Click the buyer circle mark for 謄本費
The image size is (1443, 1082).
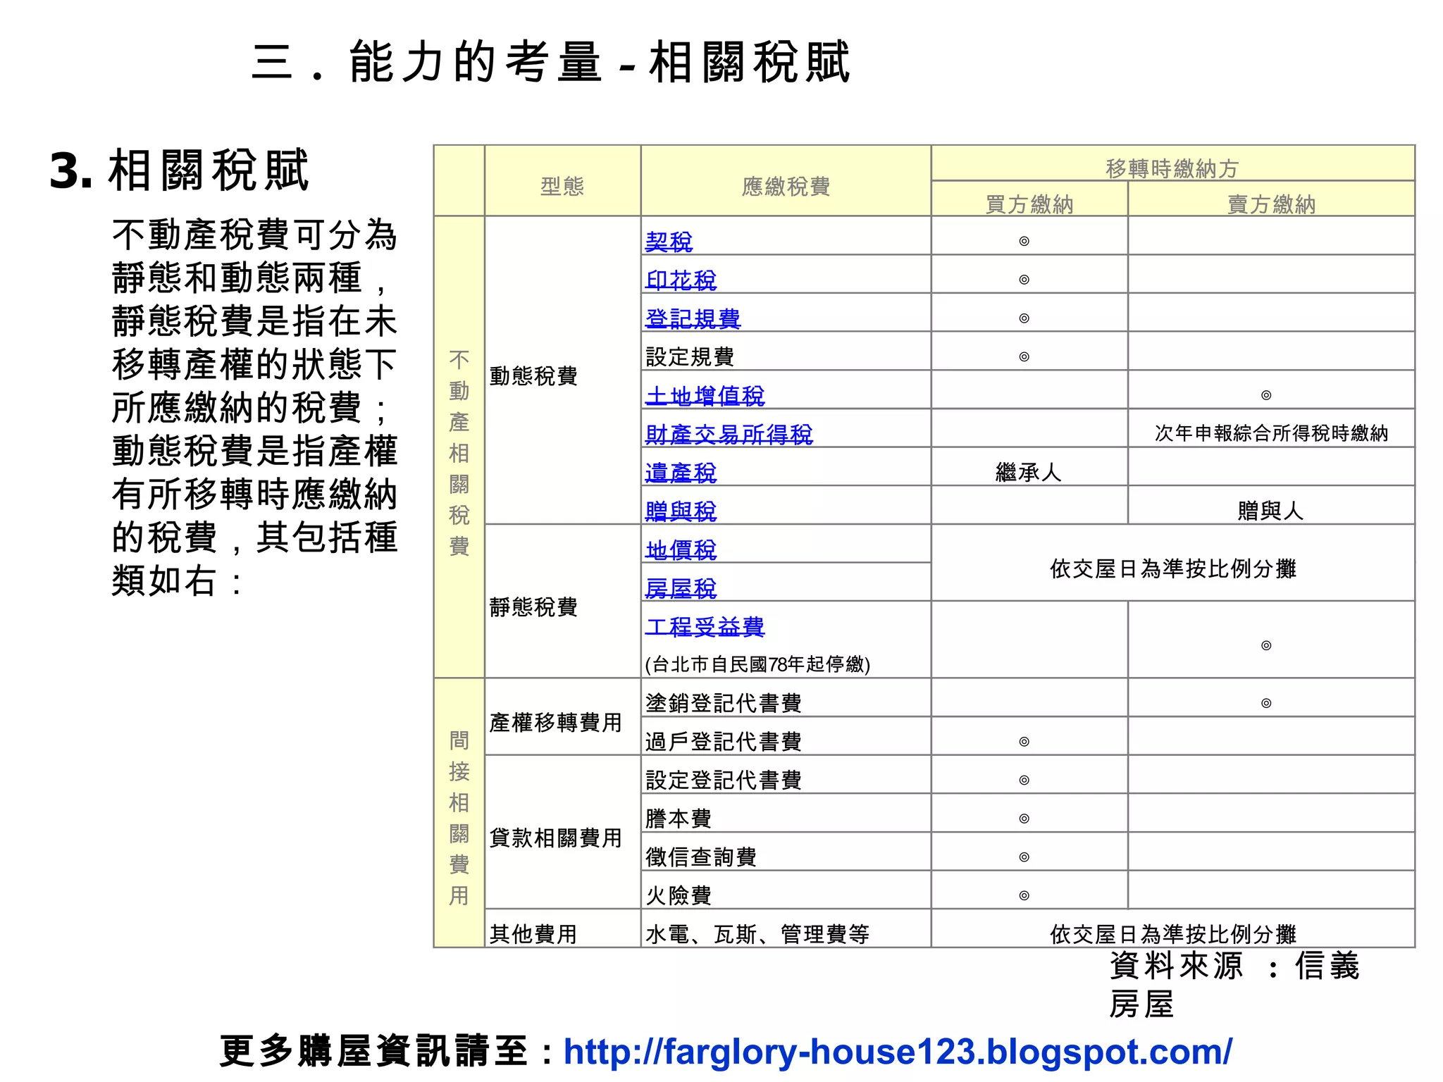pos(1024,819)
